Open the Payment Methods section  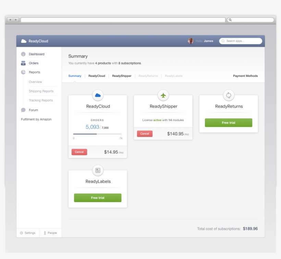pos(245,76)
